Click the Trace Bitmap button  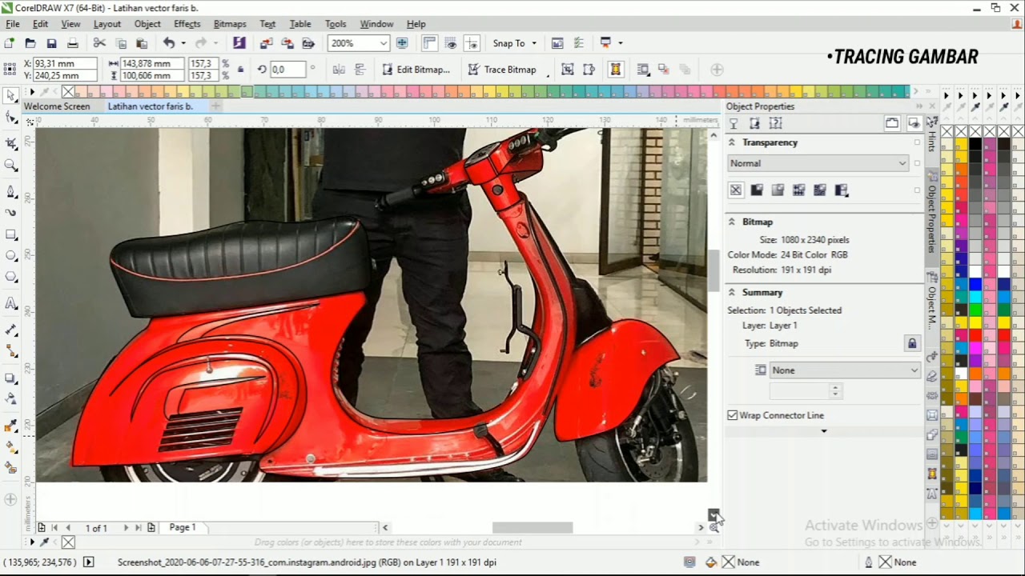coord(502,70)
